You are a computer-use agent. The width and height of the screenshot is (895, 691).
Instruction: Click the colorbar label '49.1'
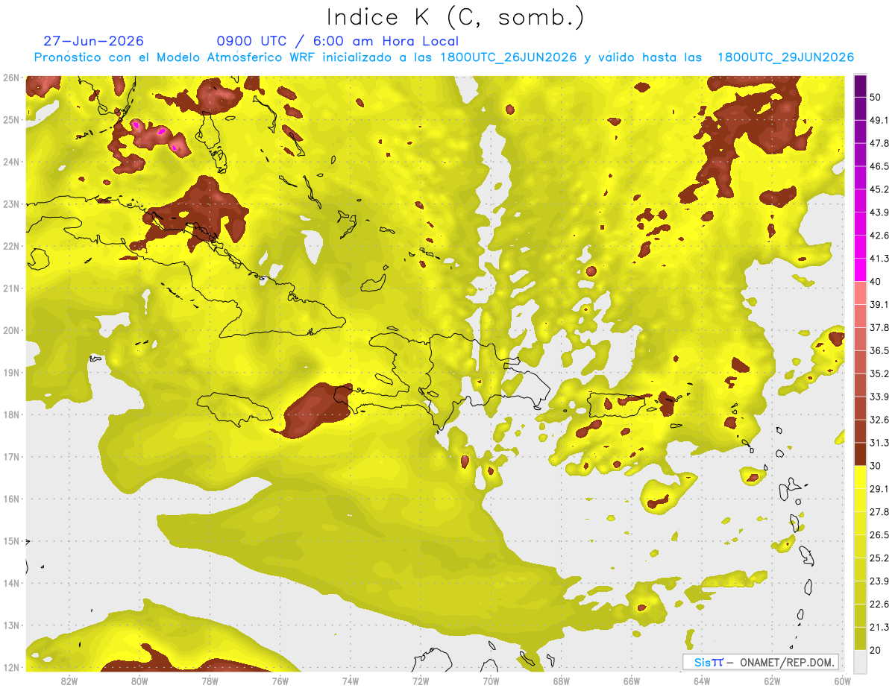pyautogui.click(x=879, y=120)
